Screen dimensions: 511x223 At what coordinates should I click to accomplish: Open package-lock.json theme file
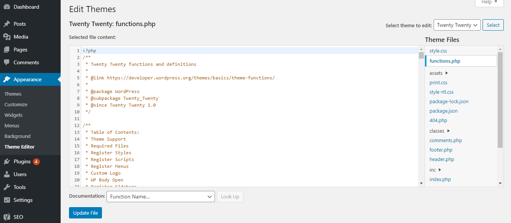coord(449,101)
